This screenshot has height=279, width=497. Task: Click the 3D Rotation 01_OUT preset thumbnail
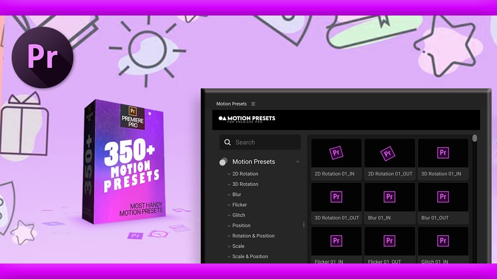[336, 197]
